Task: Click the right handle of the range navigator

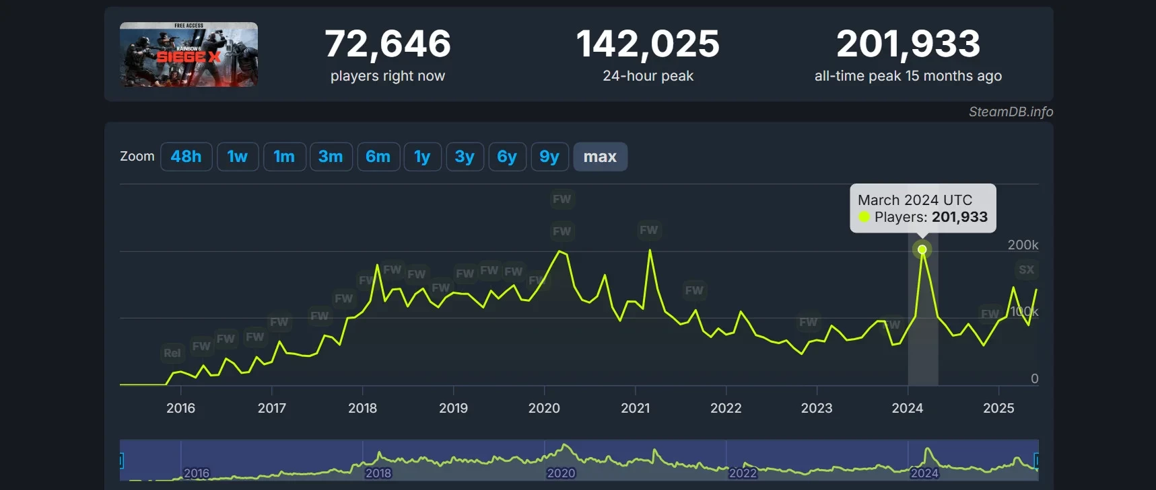Action: pyautogui.click(x=1036, y=460)
